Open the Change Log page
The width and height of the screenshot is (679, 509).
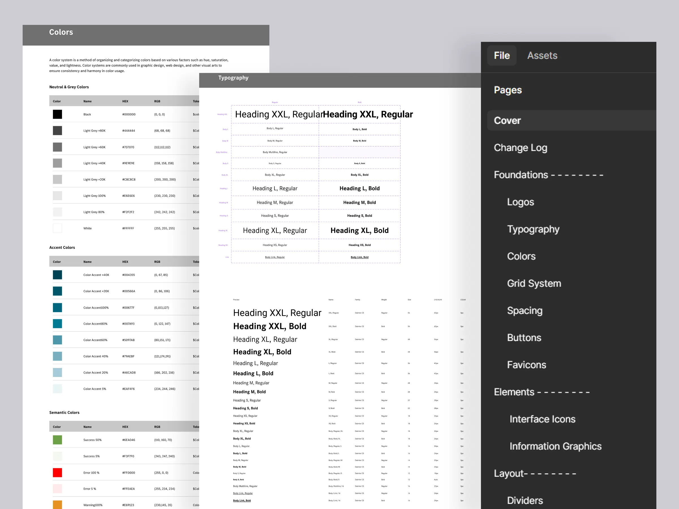[520, 148]
